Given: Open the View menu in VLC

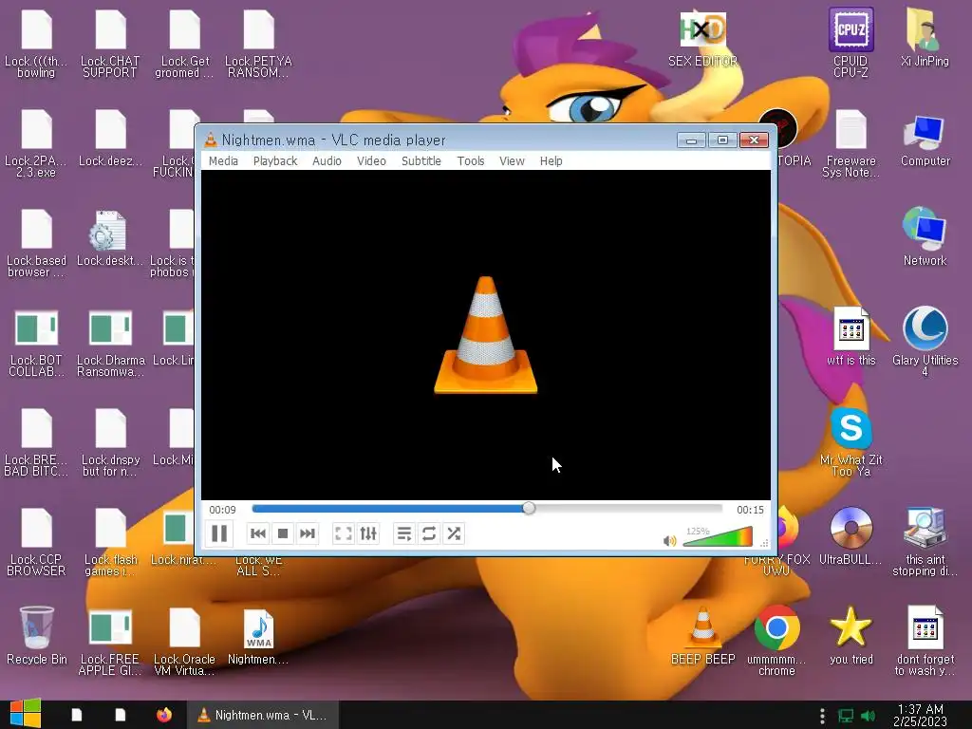Looking at the screenshot, I should pos(512,160).
